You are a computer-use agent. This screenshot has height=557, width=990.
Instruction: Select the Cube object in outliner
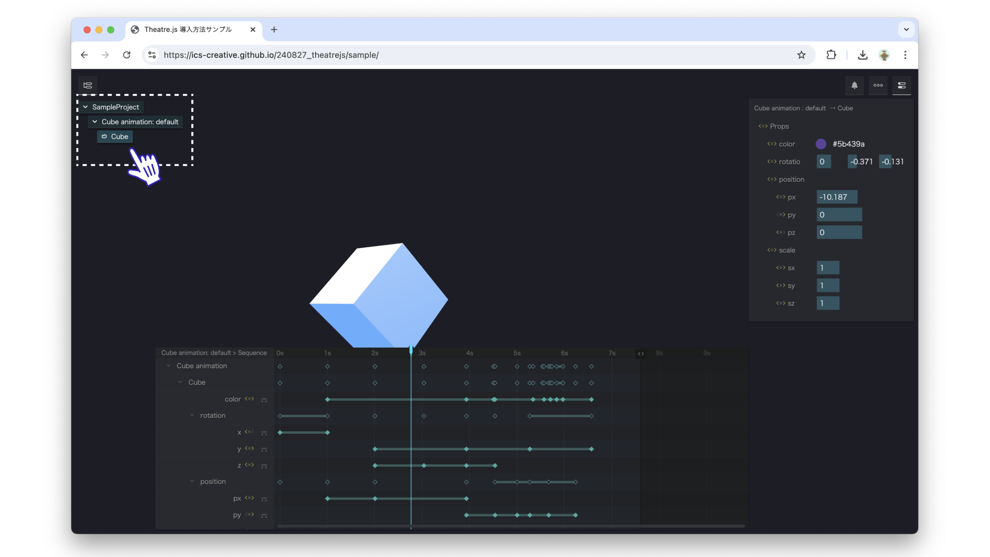click(119, 136)
